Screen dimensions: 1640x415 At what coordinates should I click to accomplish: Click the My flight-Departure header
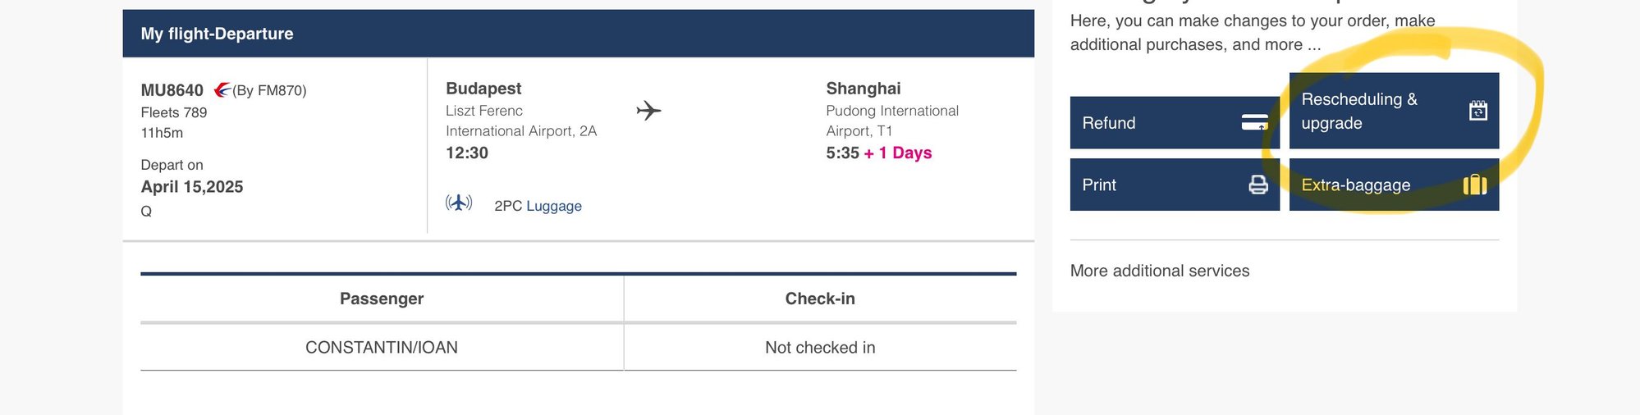[217, 34]
